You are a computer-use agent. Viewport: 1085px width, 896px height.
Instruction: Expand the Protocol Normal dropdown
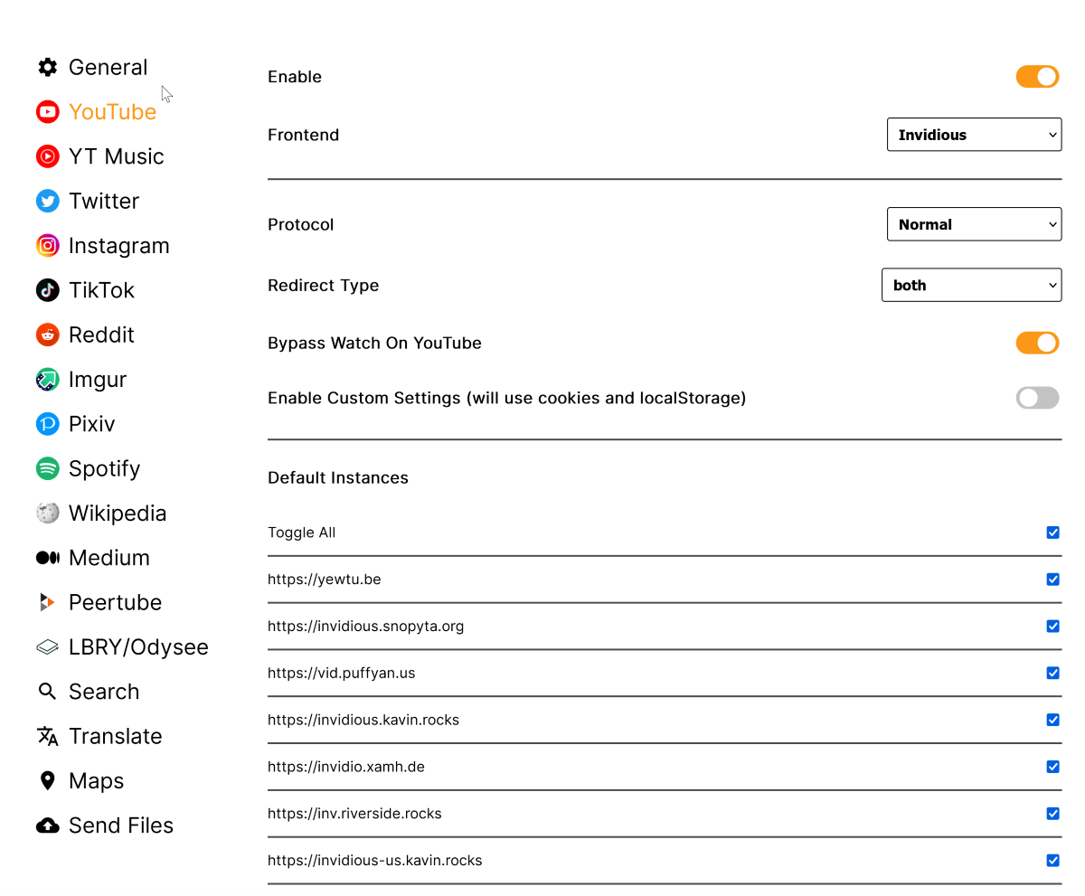pos(974,224)
